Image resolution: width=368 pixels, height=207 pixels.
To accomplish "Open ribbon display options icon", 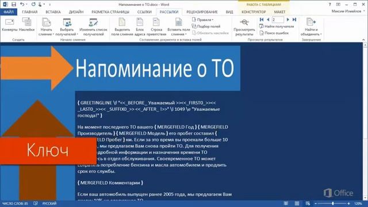I will click(338, 4).
